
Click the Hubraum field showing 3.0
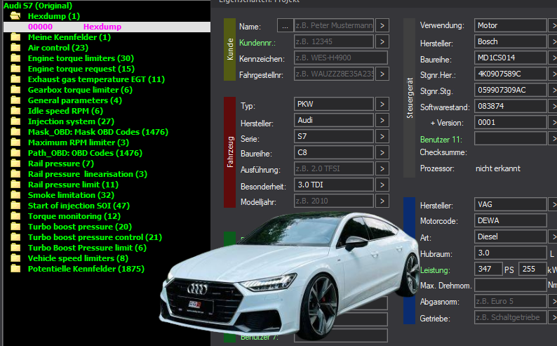[x=511, y=253]
